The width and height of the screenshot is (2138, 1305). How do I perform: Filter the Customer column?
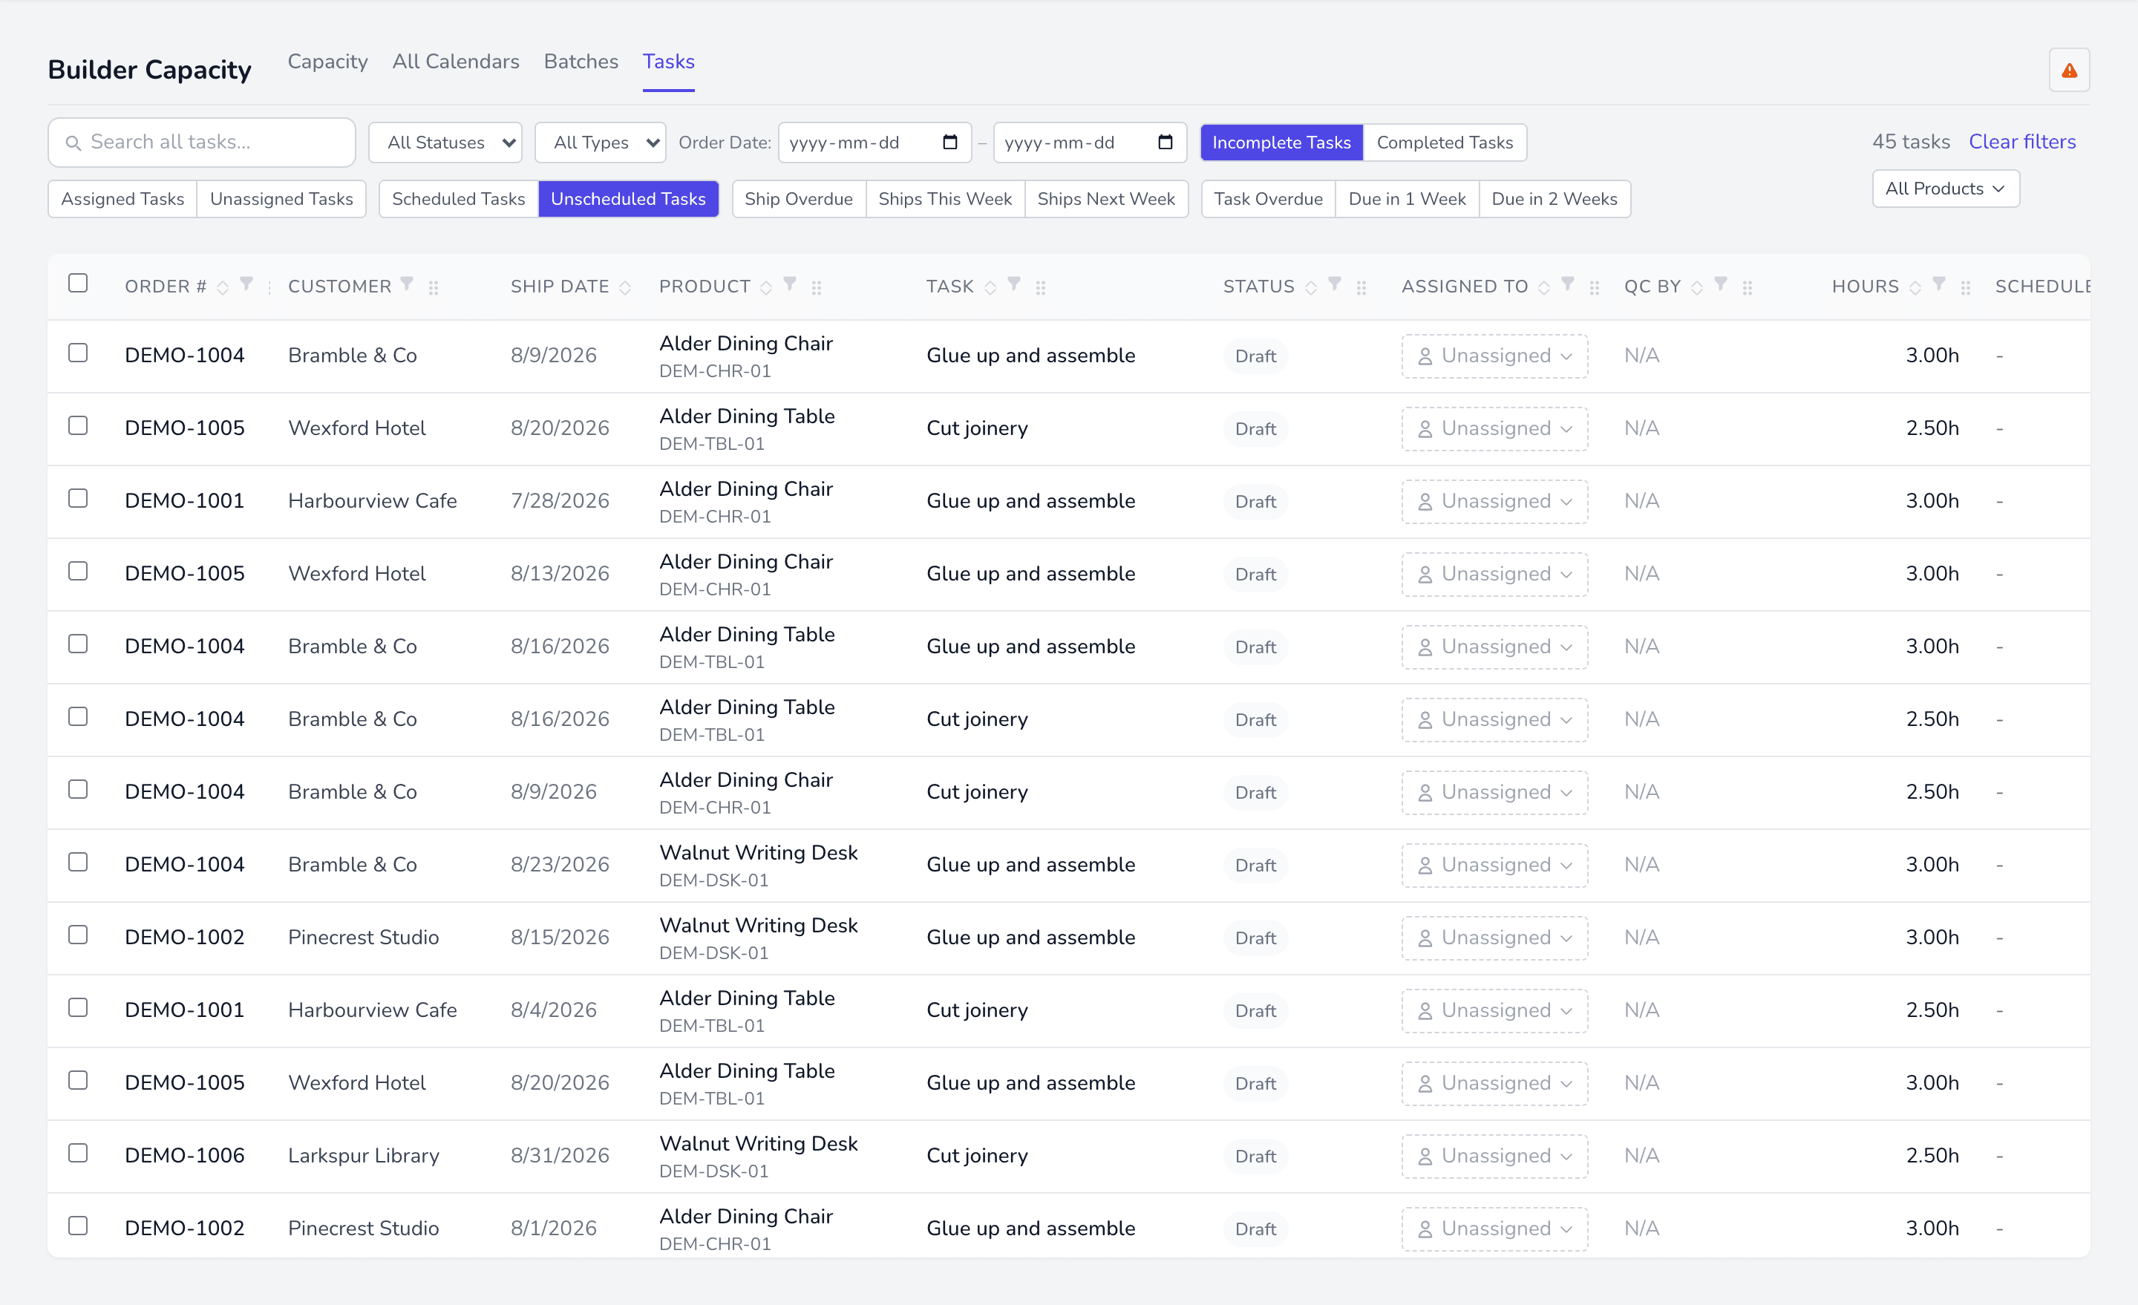tap(407, 284)
